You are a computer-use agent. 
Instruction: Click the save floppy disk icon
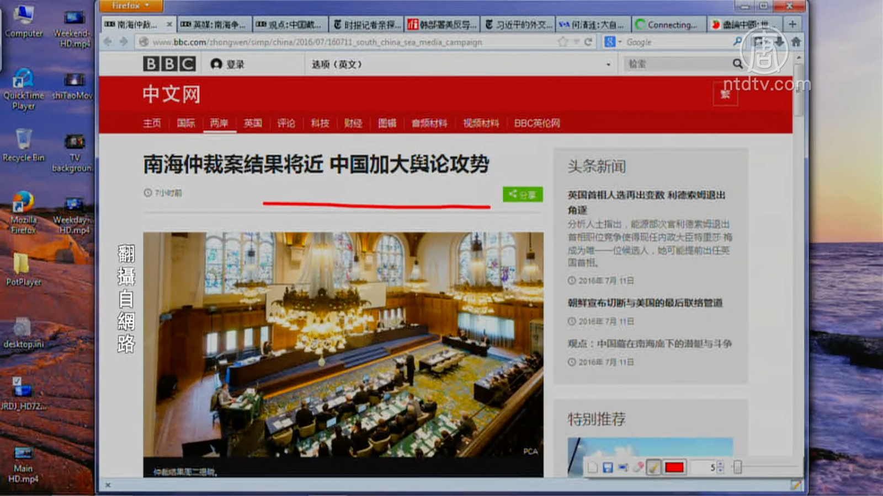tap(608, 467)
